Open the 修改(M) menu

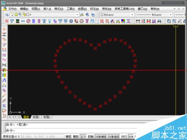click(x=107, y=9)
